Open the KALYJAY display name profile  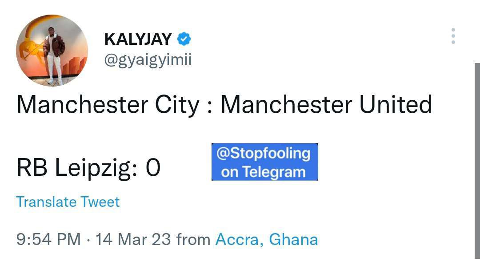[x=138, y=39]
